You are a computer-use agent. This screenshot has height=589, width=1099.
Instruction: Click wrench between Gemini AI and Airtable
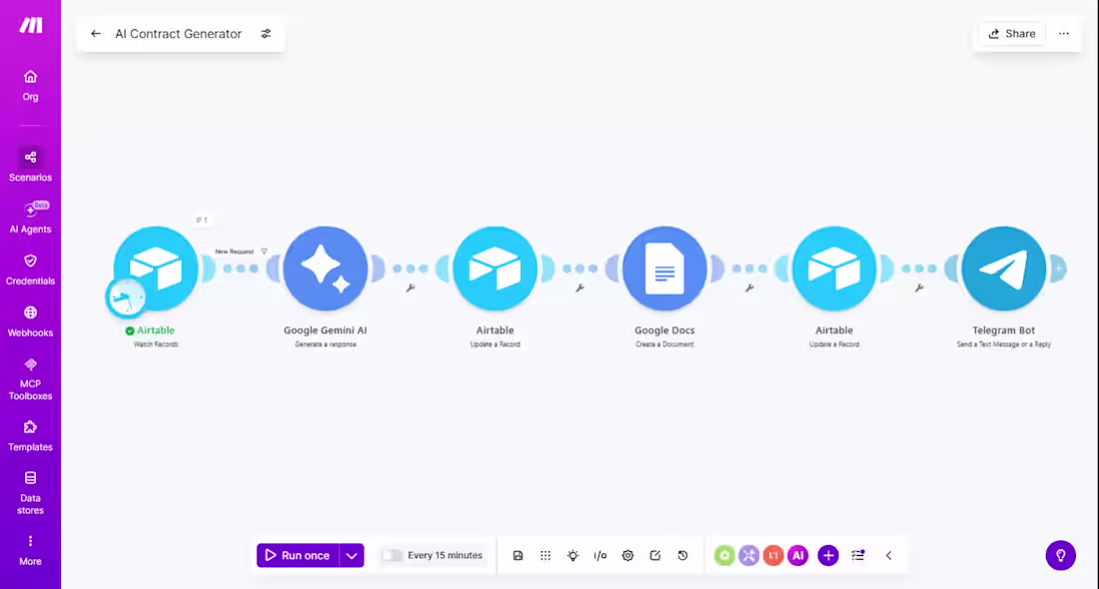coord(410,288)
